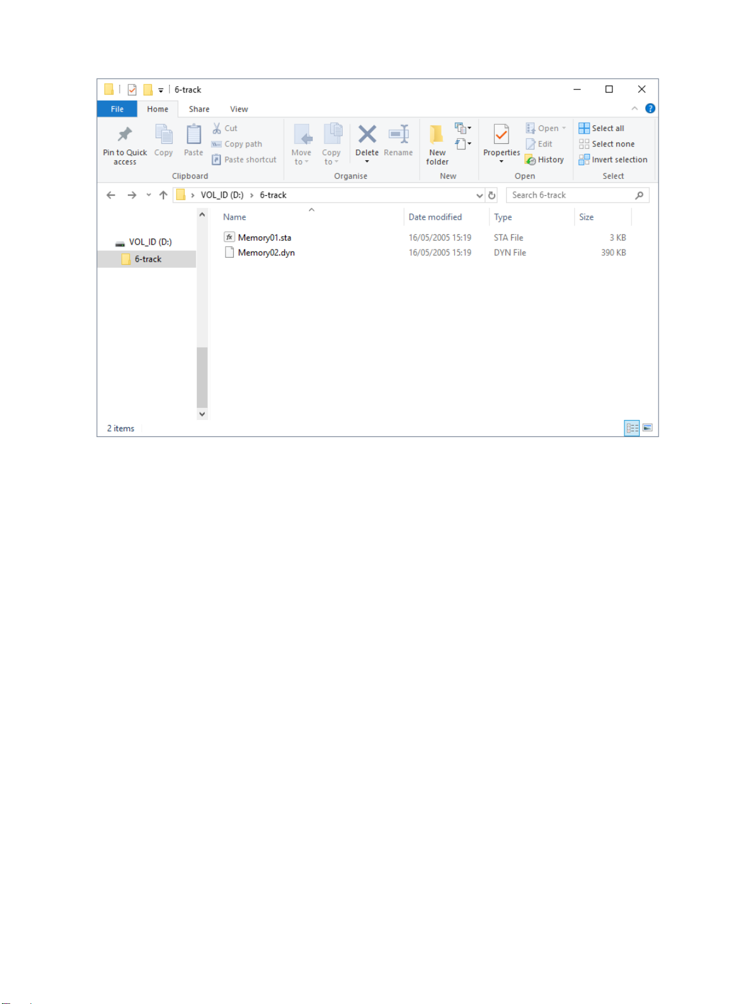The height and width of the screenshot is (1004, 753).
Task: Click Select all
Action: tap(602, 128)
